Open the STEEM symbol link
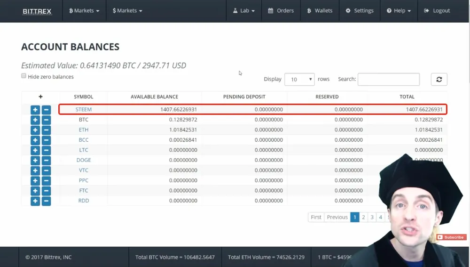470x267 pixels. point(84,109)
